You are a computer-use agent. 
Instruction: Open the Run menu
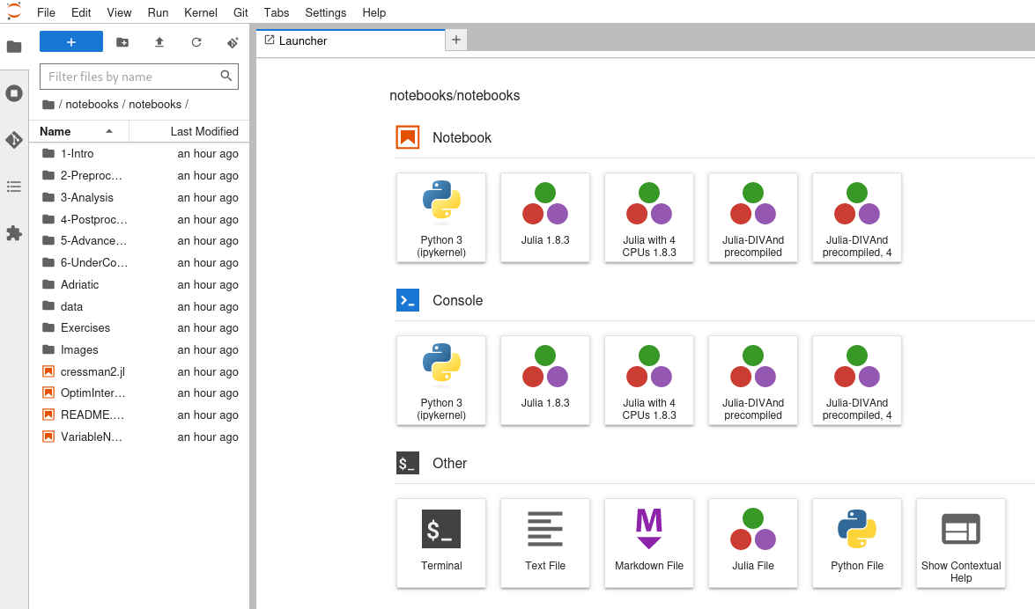tap(158, 12)
